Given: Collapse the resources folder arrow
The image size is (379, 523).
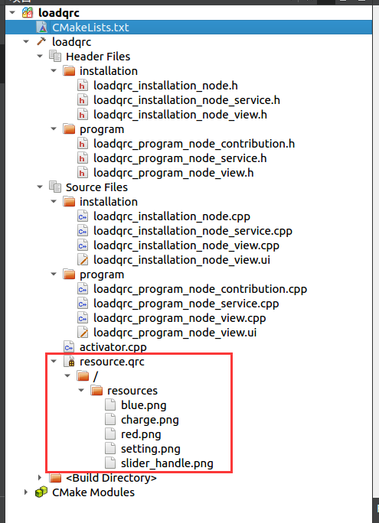Looking at the screenshot, I should (x=81, y=391).
